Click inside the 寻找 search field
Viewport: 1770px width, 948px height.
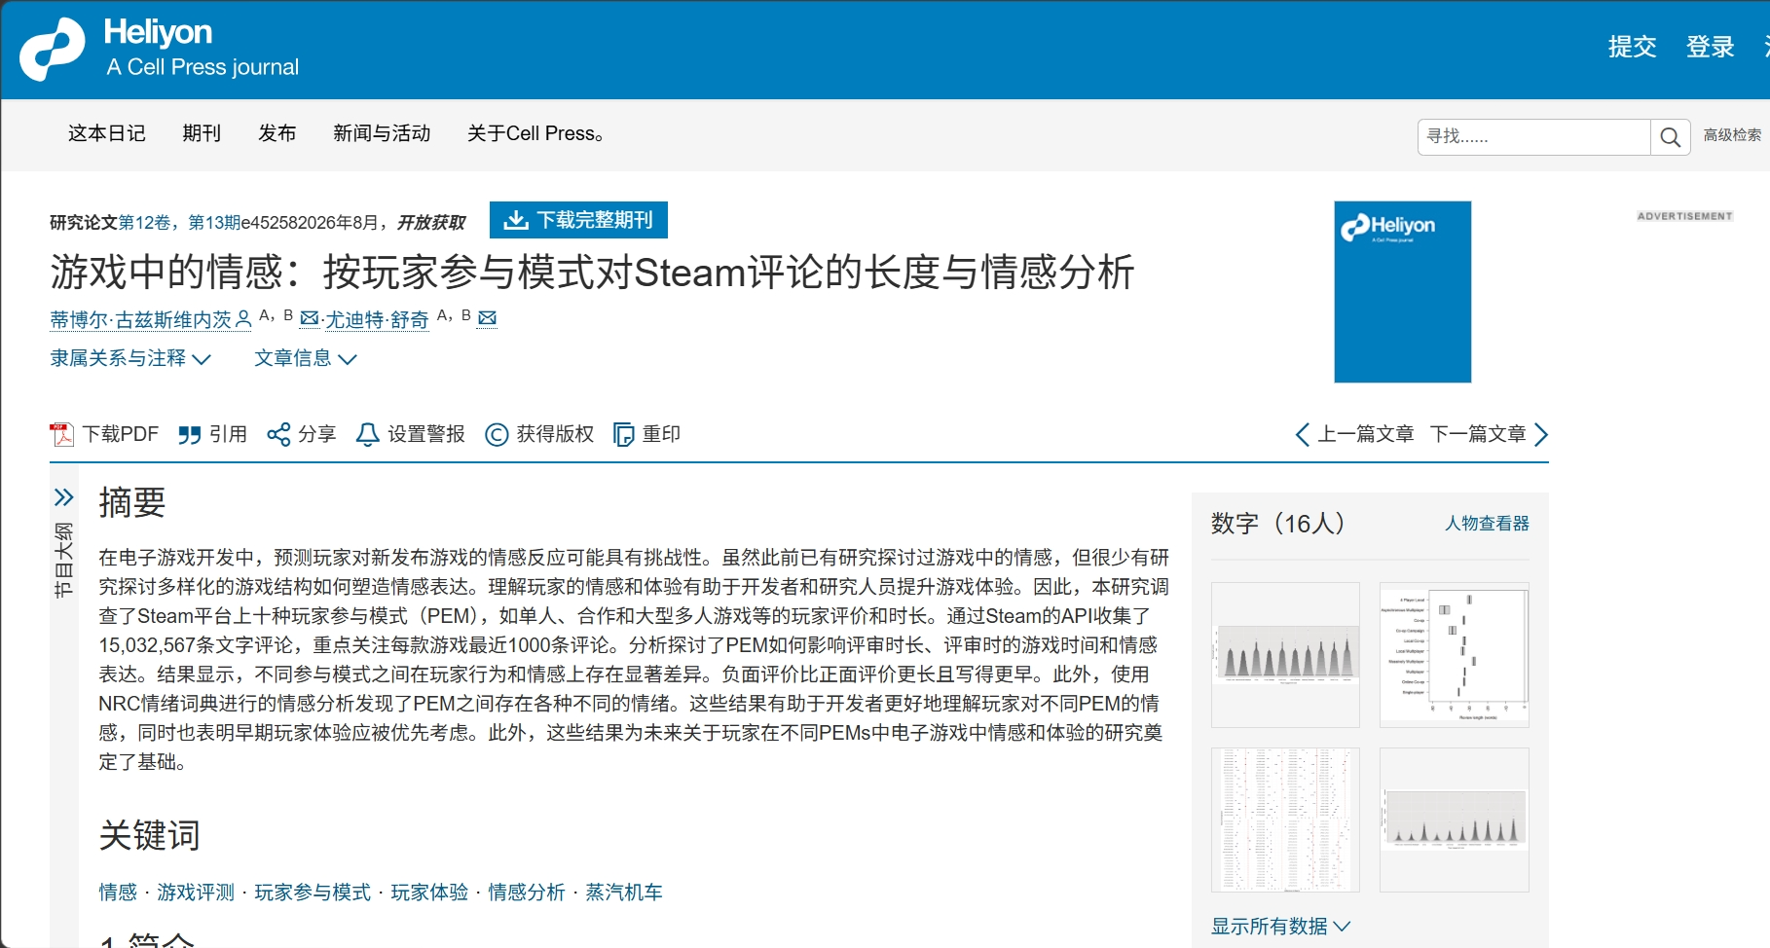1533,137
